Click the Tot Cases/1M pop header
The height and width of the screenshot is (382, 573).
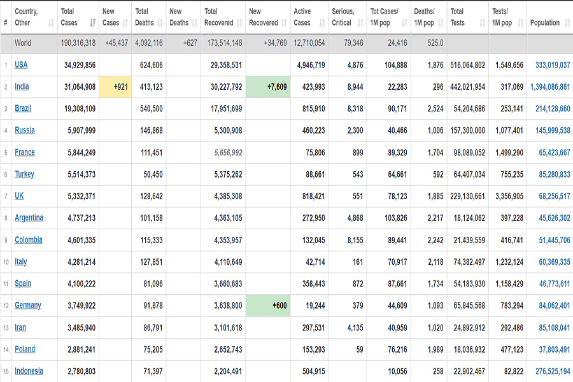pyautogui.click(x=385, y=17)
